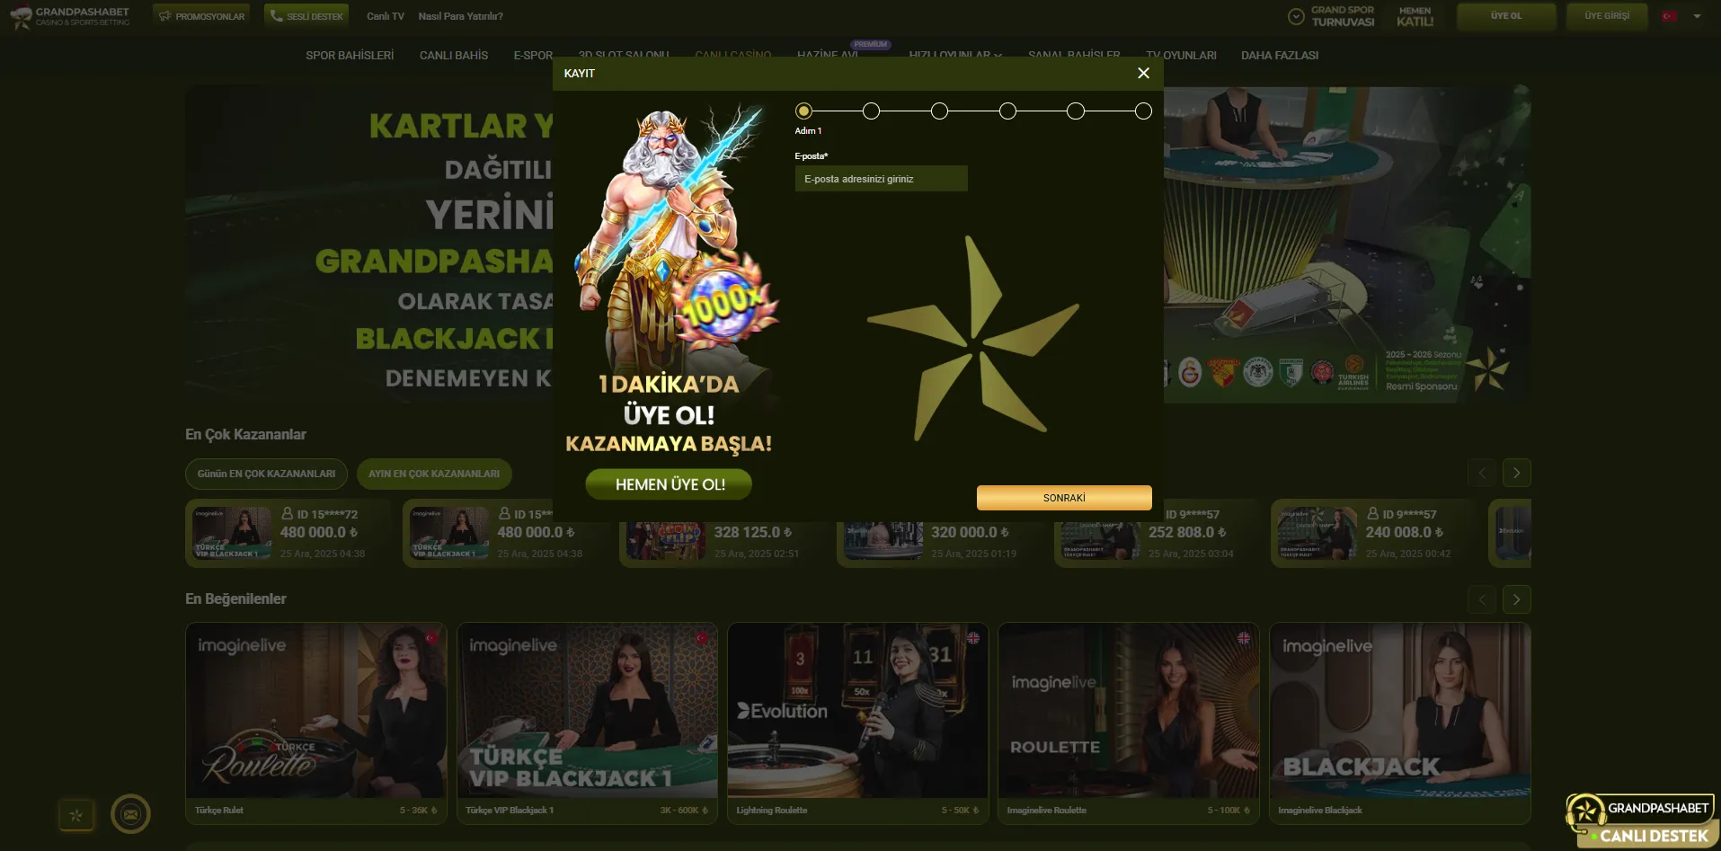The width and height of the screenshot is (1721, 851).
Task: Open the Daha Fazlası menu
Action: [1279, 56]
